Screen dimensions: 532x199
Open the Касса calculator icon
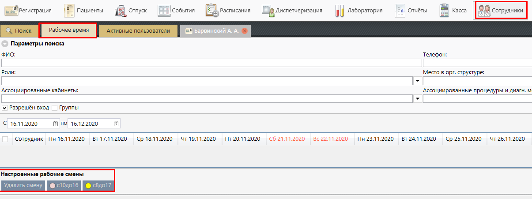click(444, 11)
